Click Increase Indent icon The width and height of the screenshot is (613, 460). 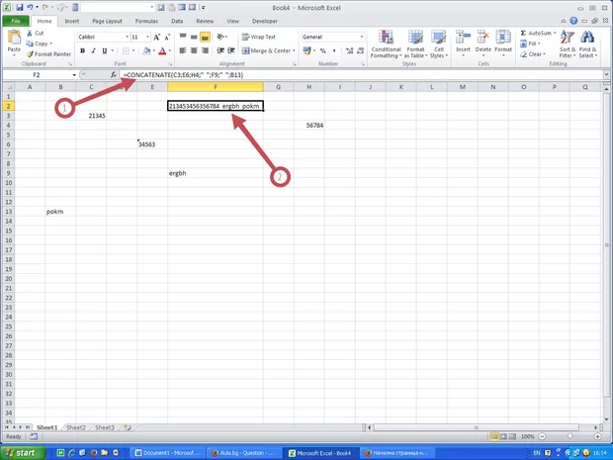(x=231, y=50)
